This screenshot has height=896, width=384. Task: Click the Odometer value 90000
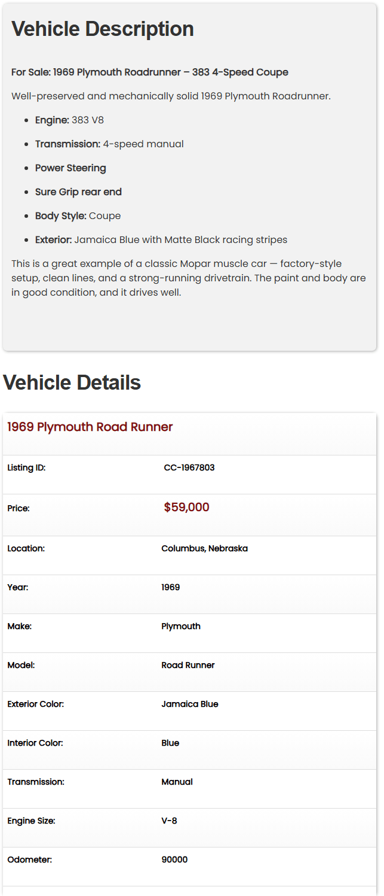174,859
